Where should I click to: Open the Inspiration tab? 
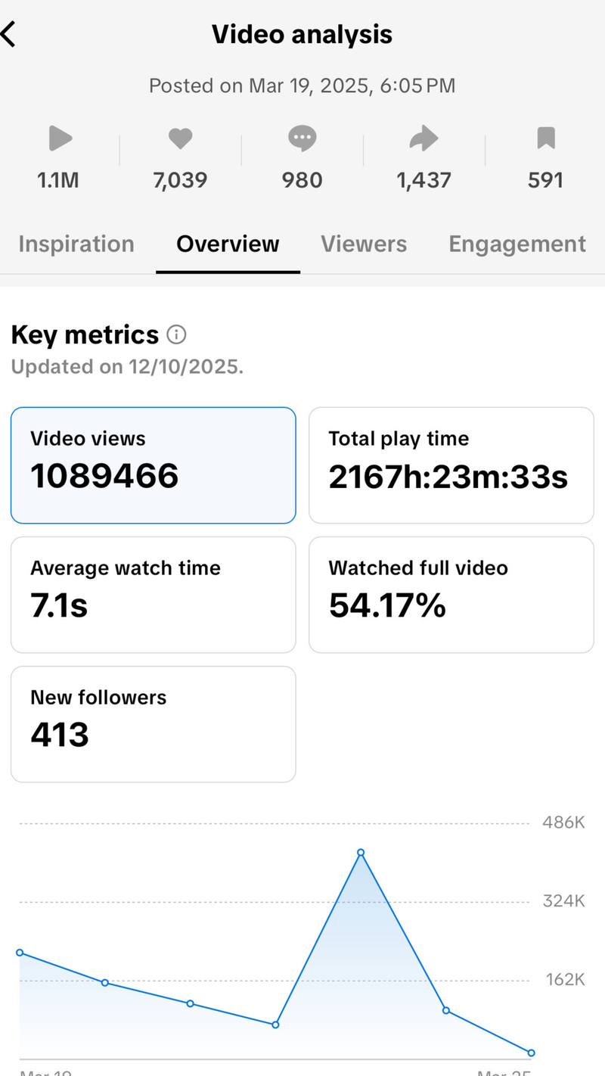pyautogui.click(x=76, y=244)
